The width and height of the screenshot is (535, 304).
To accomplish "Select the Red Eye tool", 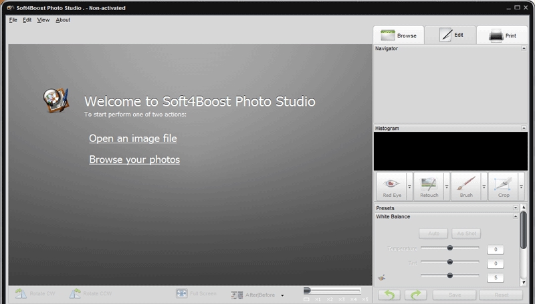I will coord(392,185).
